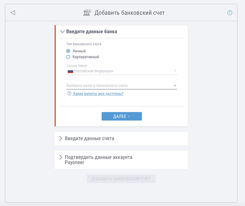Expand the Введите данные счета section
Image resolution: width=245 pixels, height=206 pixels.
[121, 138]
